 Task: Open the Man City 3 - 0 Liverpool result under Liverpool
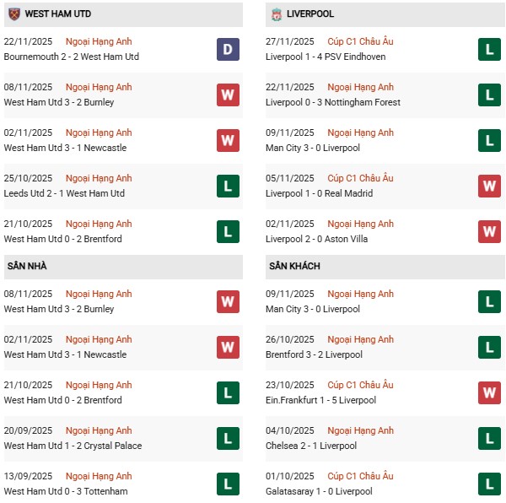click(x=312, y=149)
